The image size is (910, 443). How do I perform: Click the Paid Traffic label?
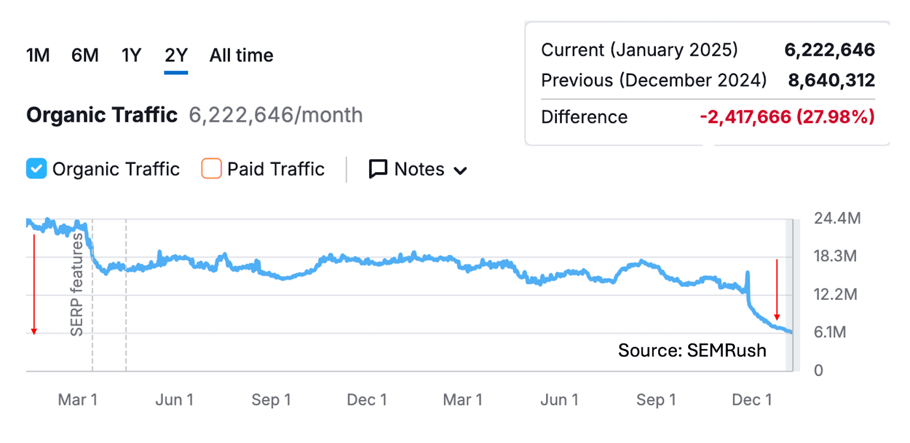(276, 169)
